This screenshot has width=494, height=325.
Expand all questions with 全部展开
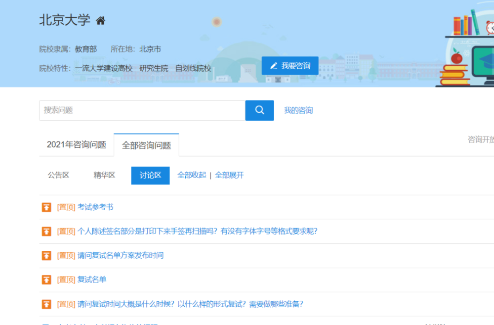point(229,175)
